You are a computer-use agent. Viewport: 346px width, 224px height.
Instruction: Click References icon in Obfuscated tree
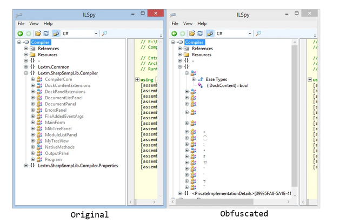[x=187, y=48]
